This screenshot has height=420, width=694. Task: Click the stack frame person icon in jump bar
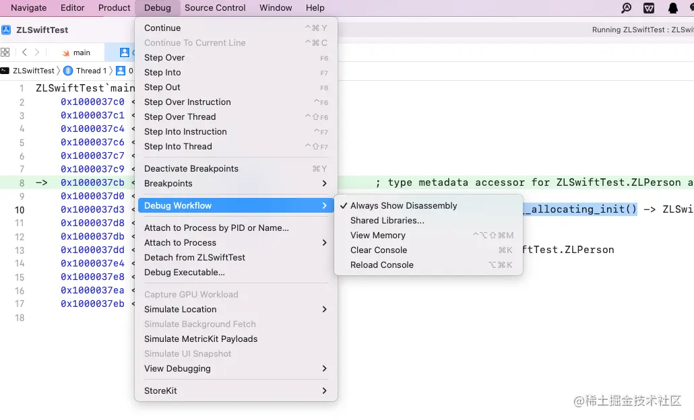[x=121, y=71]
